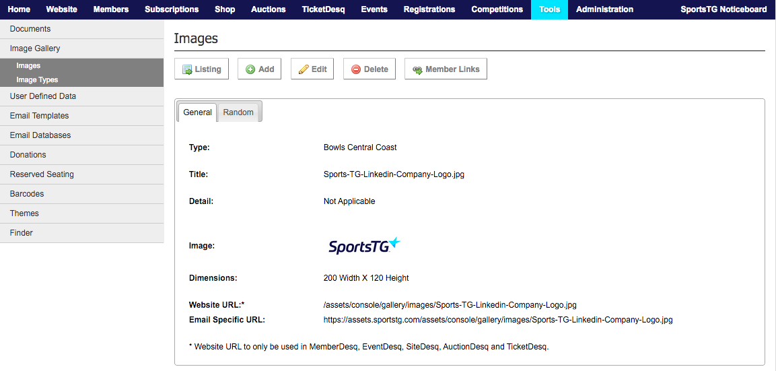Open Themes in the sidebar

81,213
